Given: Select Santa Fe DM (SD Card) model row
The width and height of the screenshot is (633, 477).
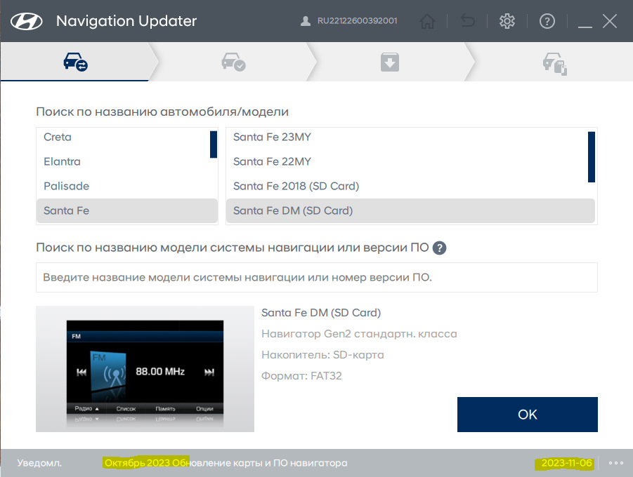Looking at the screenshot, I should (410, 210).
